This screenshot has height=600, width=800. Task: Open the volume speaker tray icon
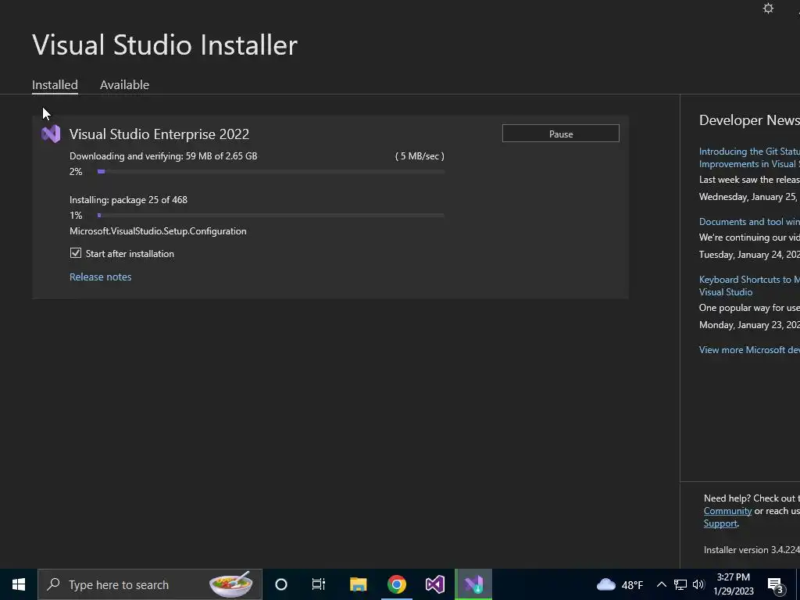point(698,584)
